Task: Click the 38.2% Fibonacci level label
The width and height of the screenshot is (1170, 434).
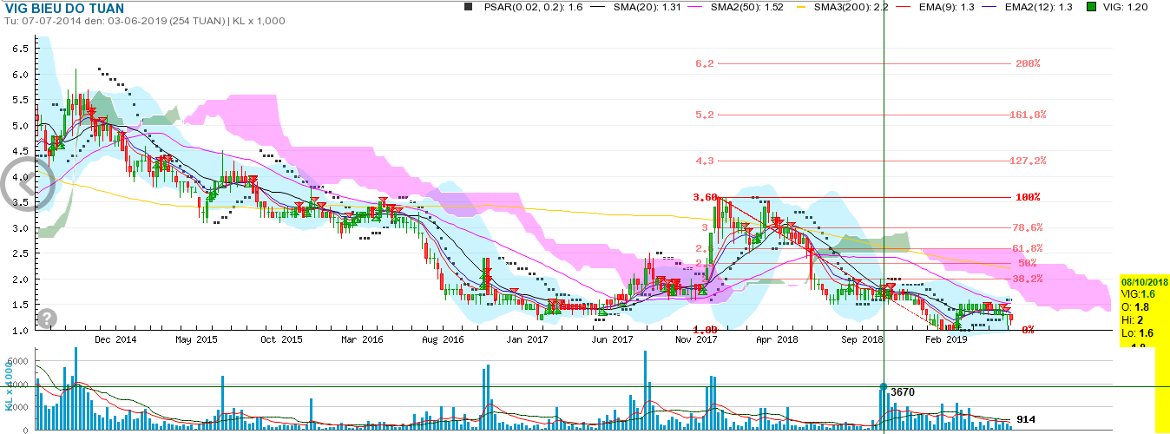Action: point(1028,279)
